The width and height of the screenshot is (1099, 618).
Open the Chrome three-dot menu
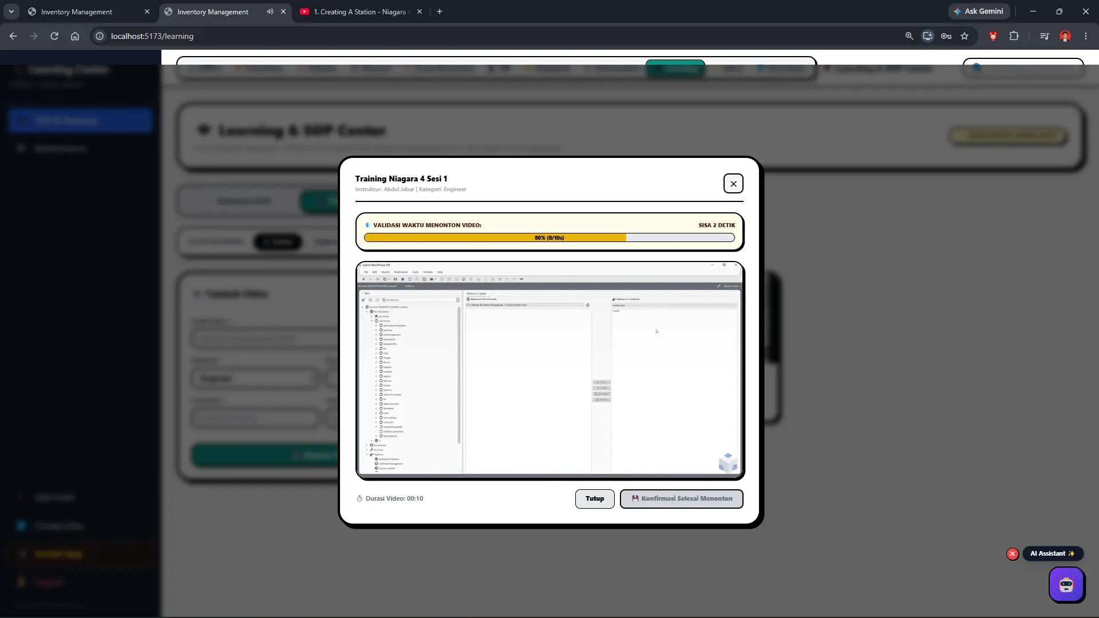1086,36
